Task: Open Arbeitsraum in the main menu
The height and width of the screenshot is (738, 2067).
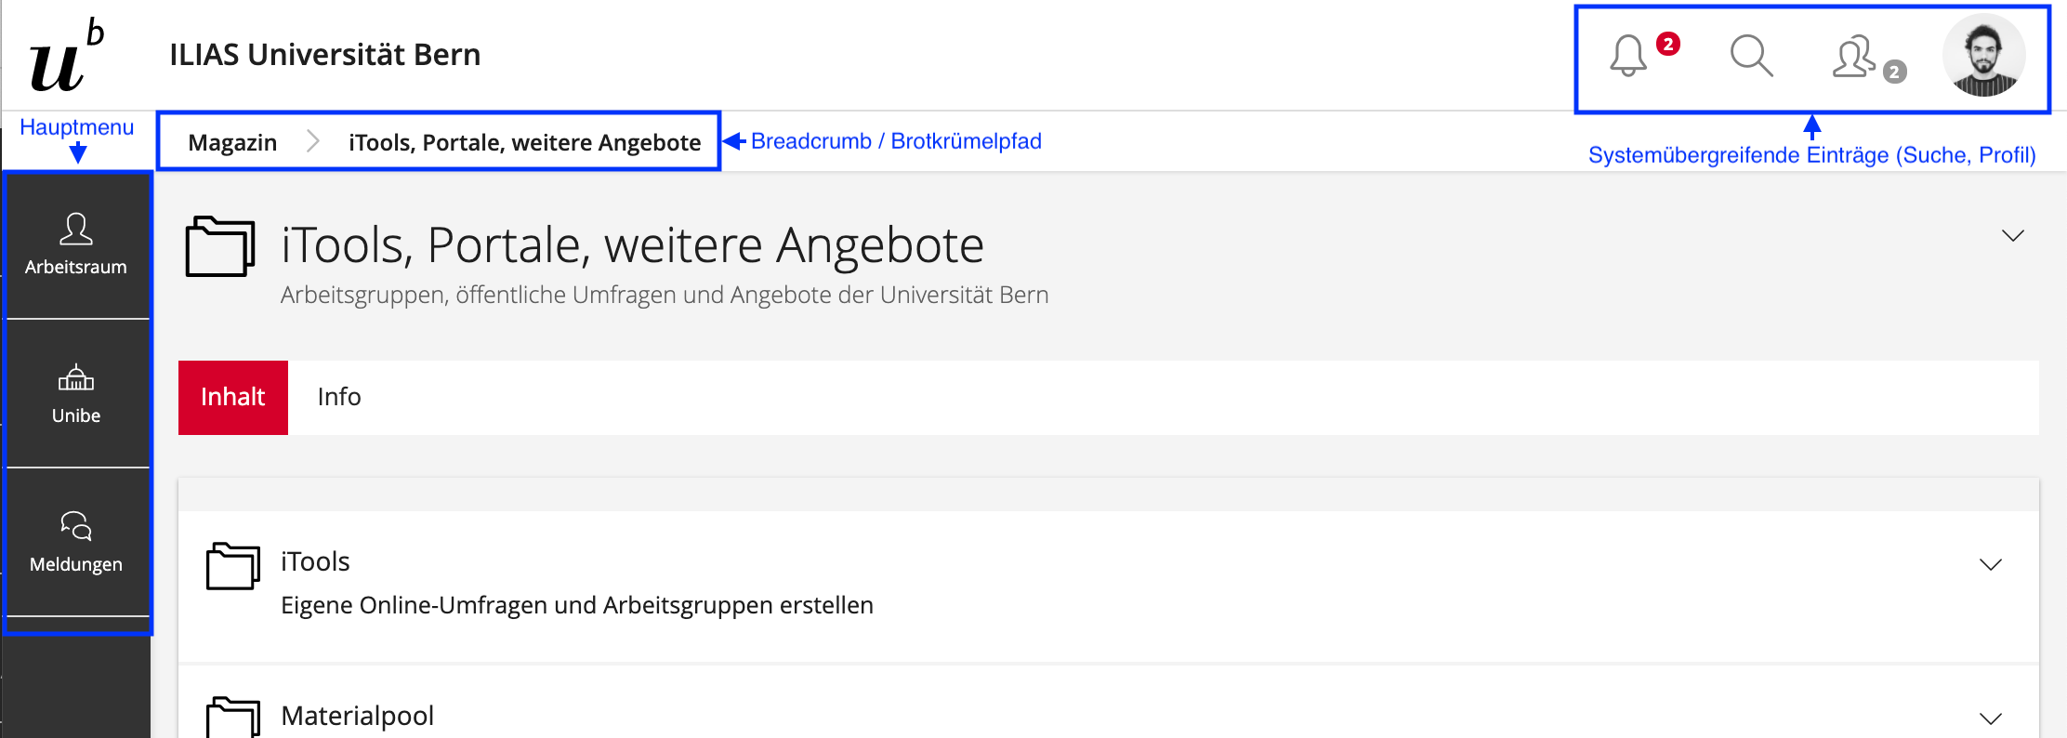Action: click(x=76, y=244)
